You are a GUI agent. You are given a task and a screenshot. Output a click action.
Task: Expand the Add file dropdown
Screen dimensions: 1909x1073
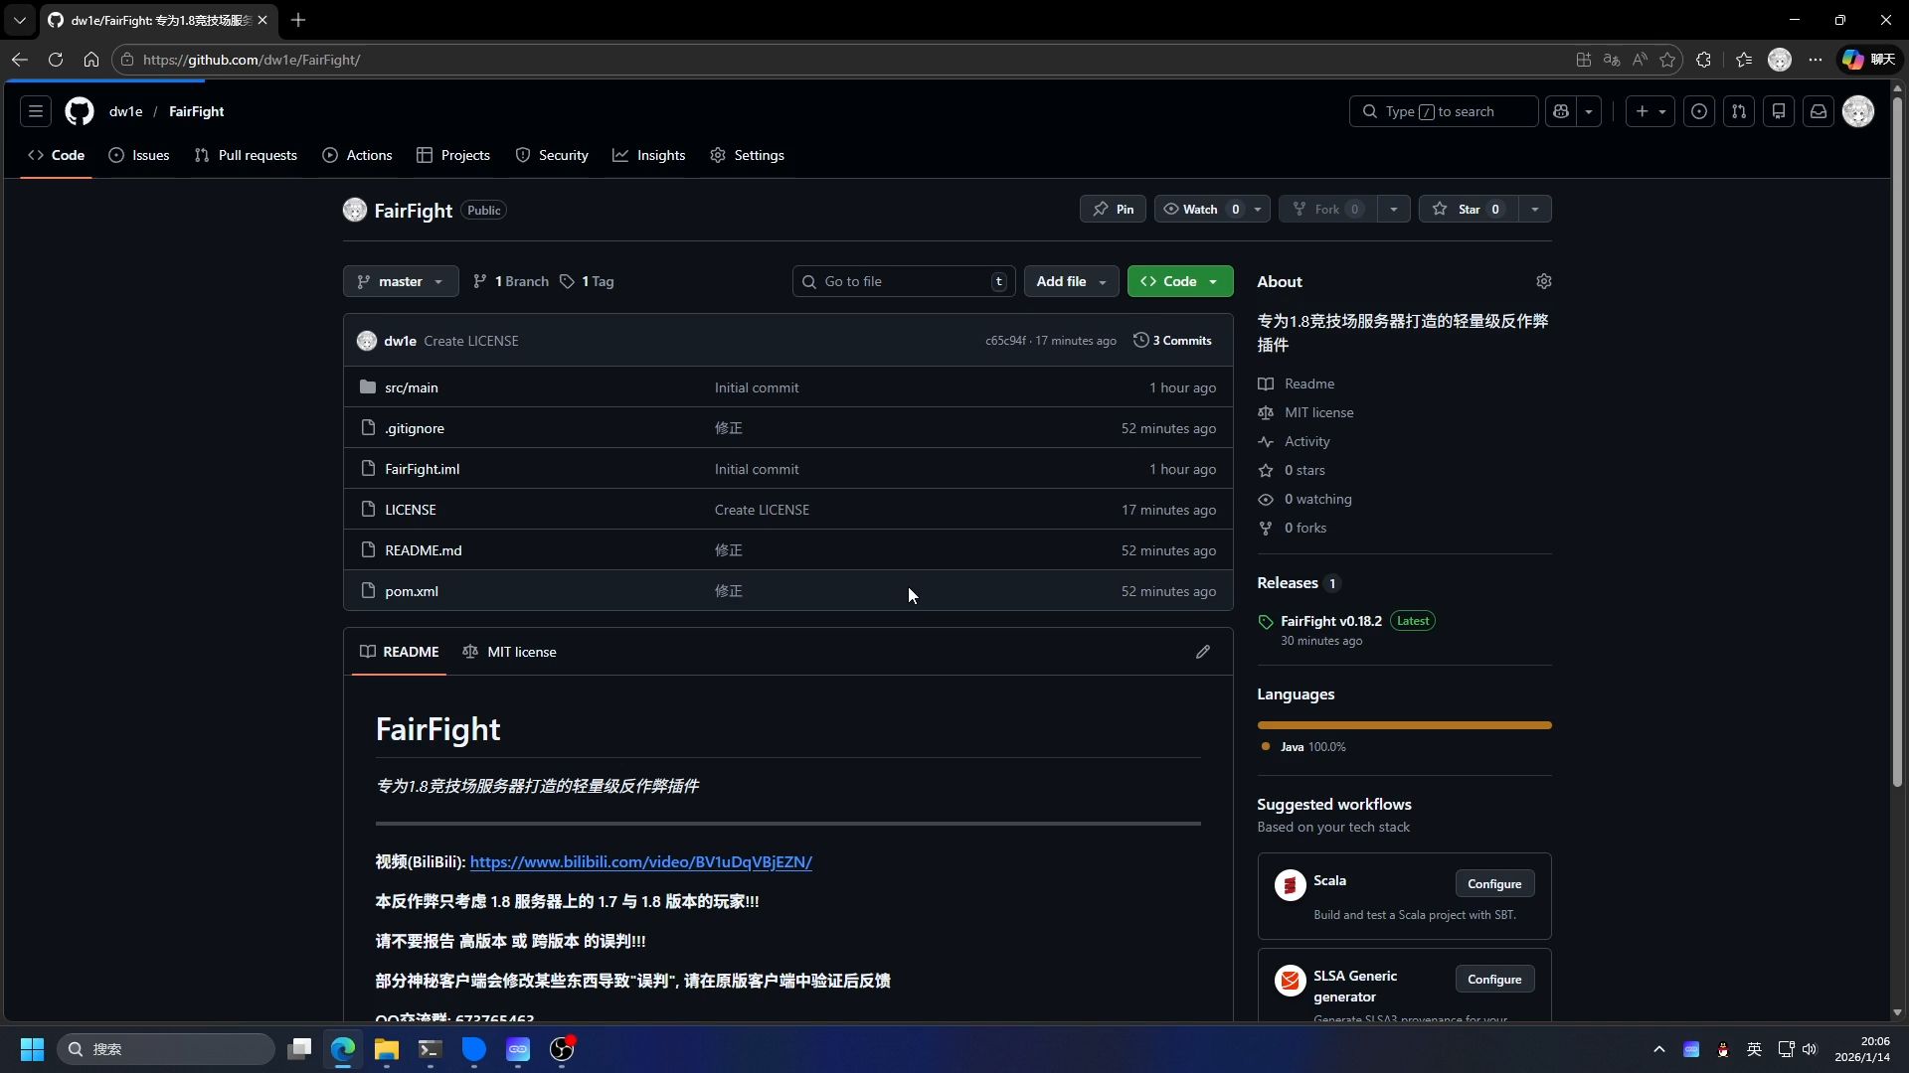[1071, 282]
